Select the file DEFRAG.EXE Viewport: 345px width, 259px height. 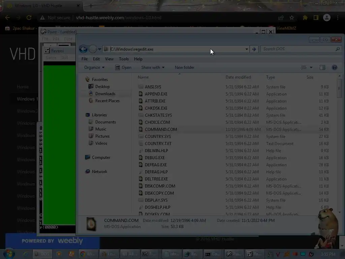point(156,165)
